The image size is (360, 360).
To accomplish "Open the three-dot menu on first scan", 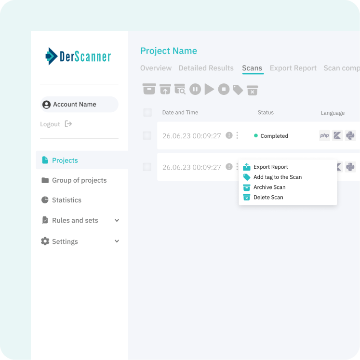I will point(237,136).
